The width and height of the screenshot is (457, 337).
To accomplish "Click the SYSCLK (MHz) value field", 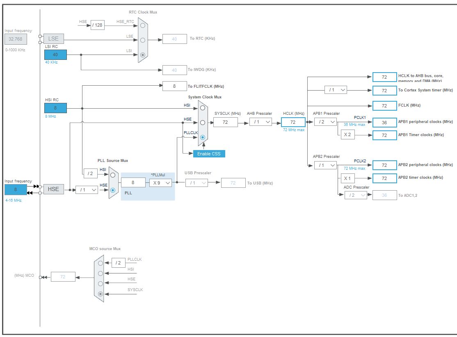I will [226, 122].
